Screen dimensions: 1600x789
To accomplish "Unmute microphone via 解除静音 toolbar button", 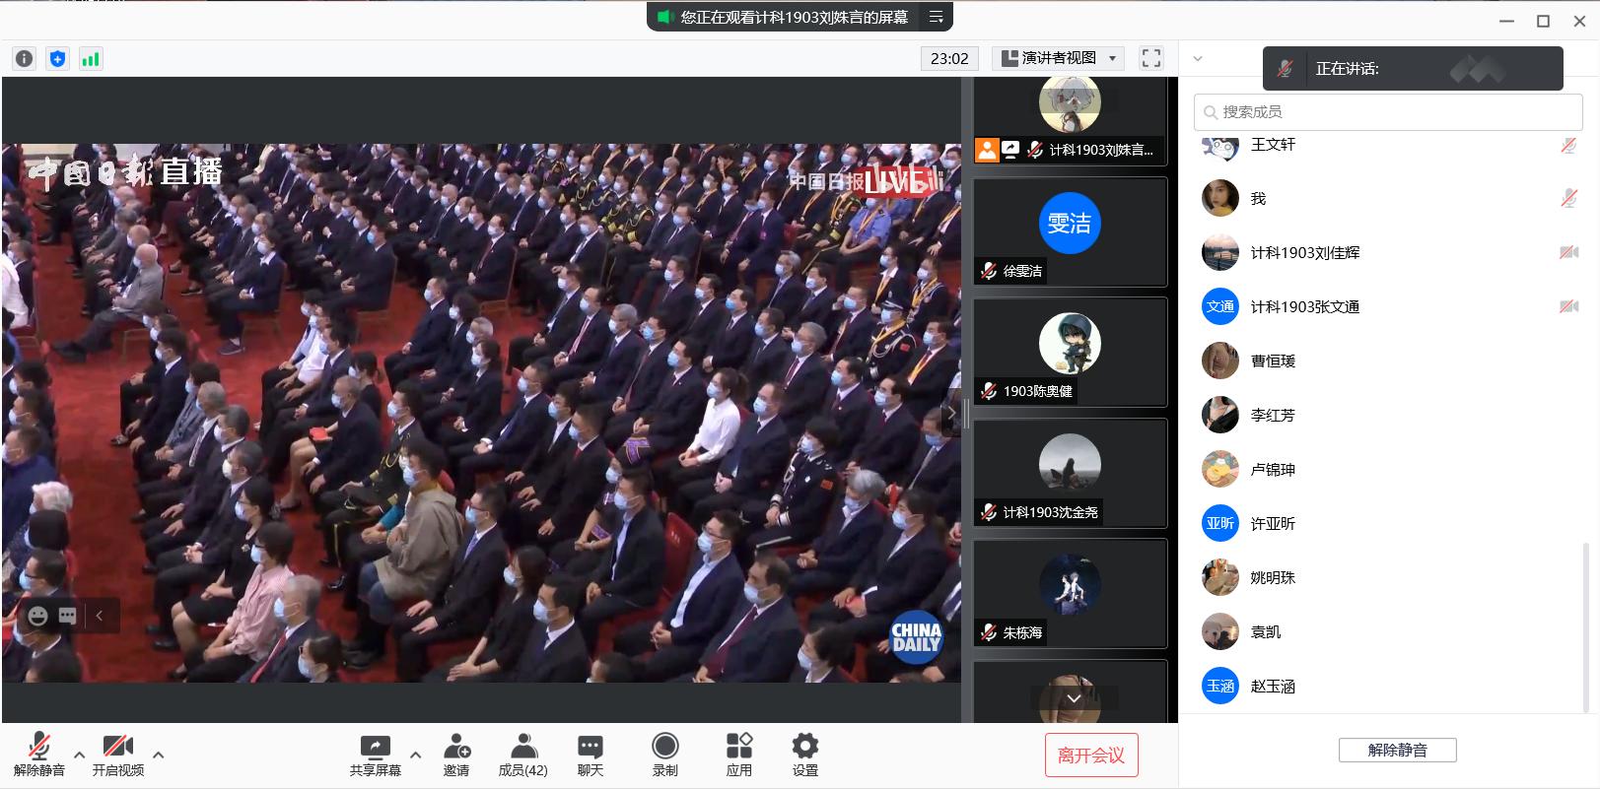I will pos(38,755).
